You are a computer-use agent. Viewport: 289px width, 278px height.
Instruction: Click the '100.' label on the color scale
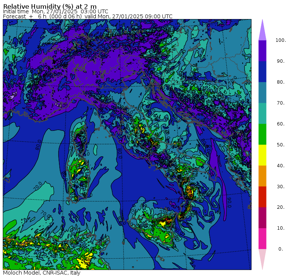click(x=281, y=40)
